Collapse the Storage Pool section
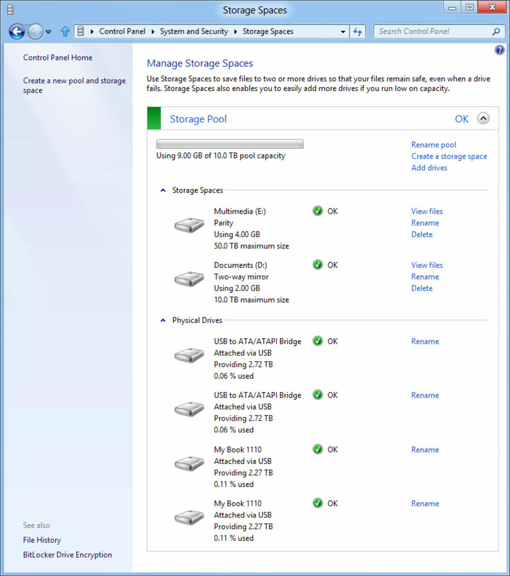This screenshot has width=510, height=576. pyautogui.click(x=483, y=118)
